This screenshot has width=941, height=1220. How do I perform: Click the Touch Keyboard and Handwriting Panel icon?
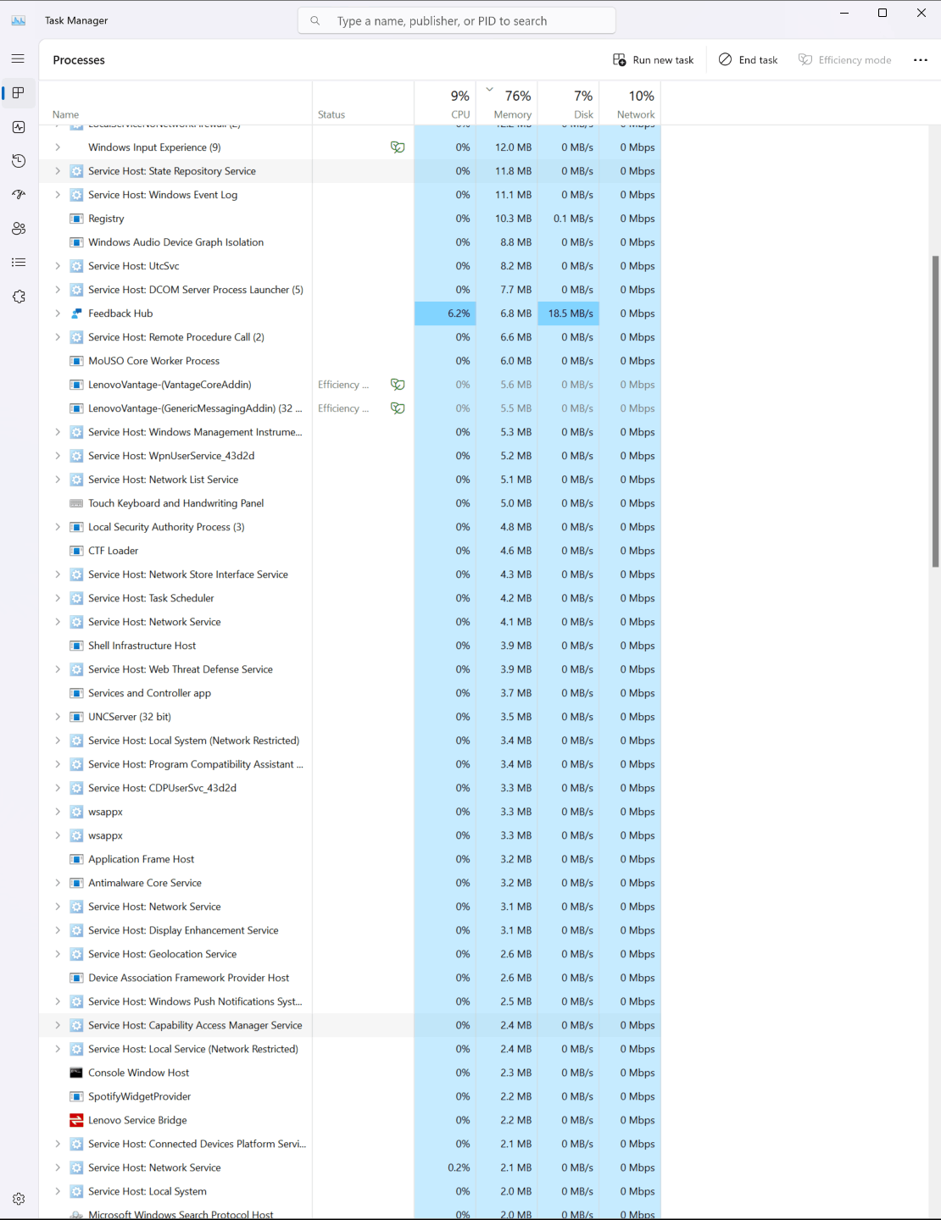pyautogui.click(x=76, y=503)
